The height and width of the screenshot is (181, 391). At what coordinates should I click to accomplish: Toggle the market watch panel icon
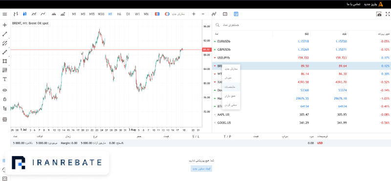[x=236, y=14]
